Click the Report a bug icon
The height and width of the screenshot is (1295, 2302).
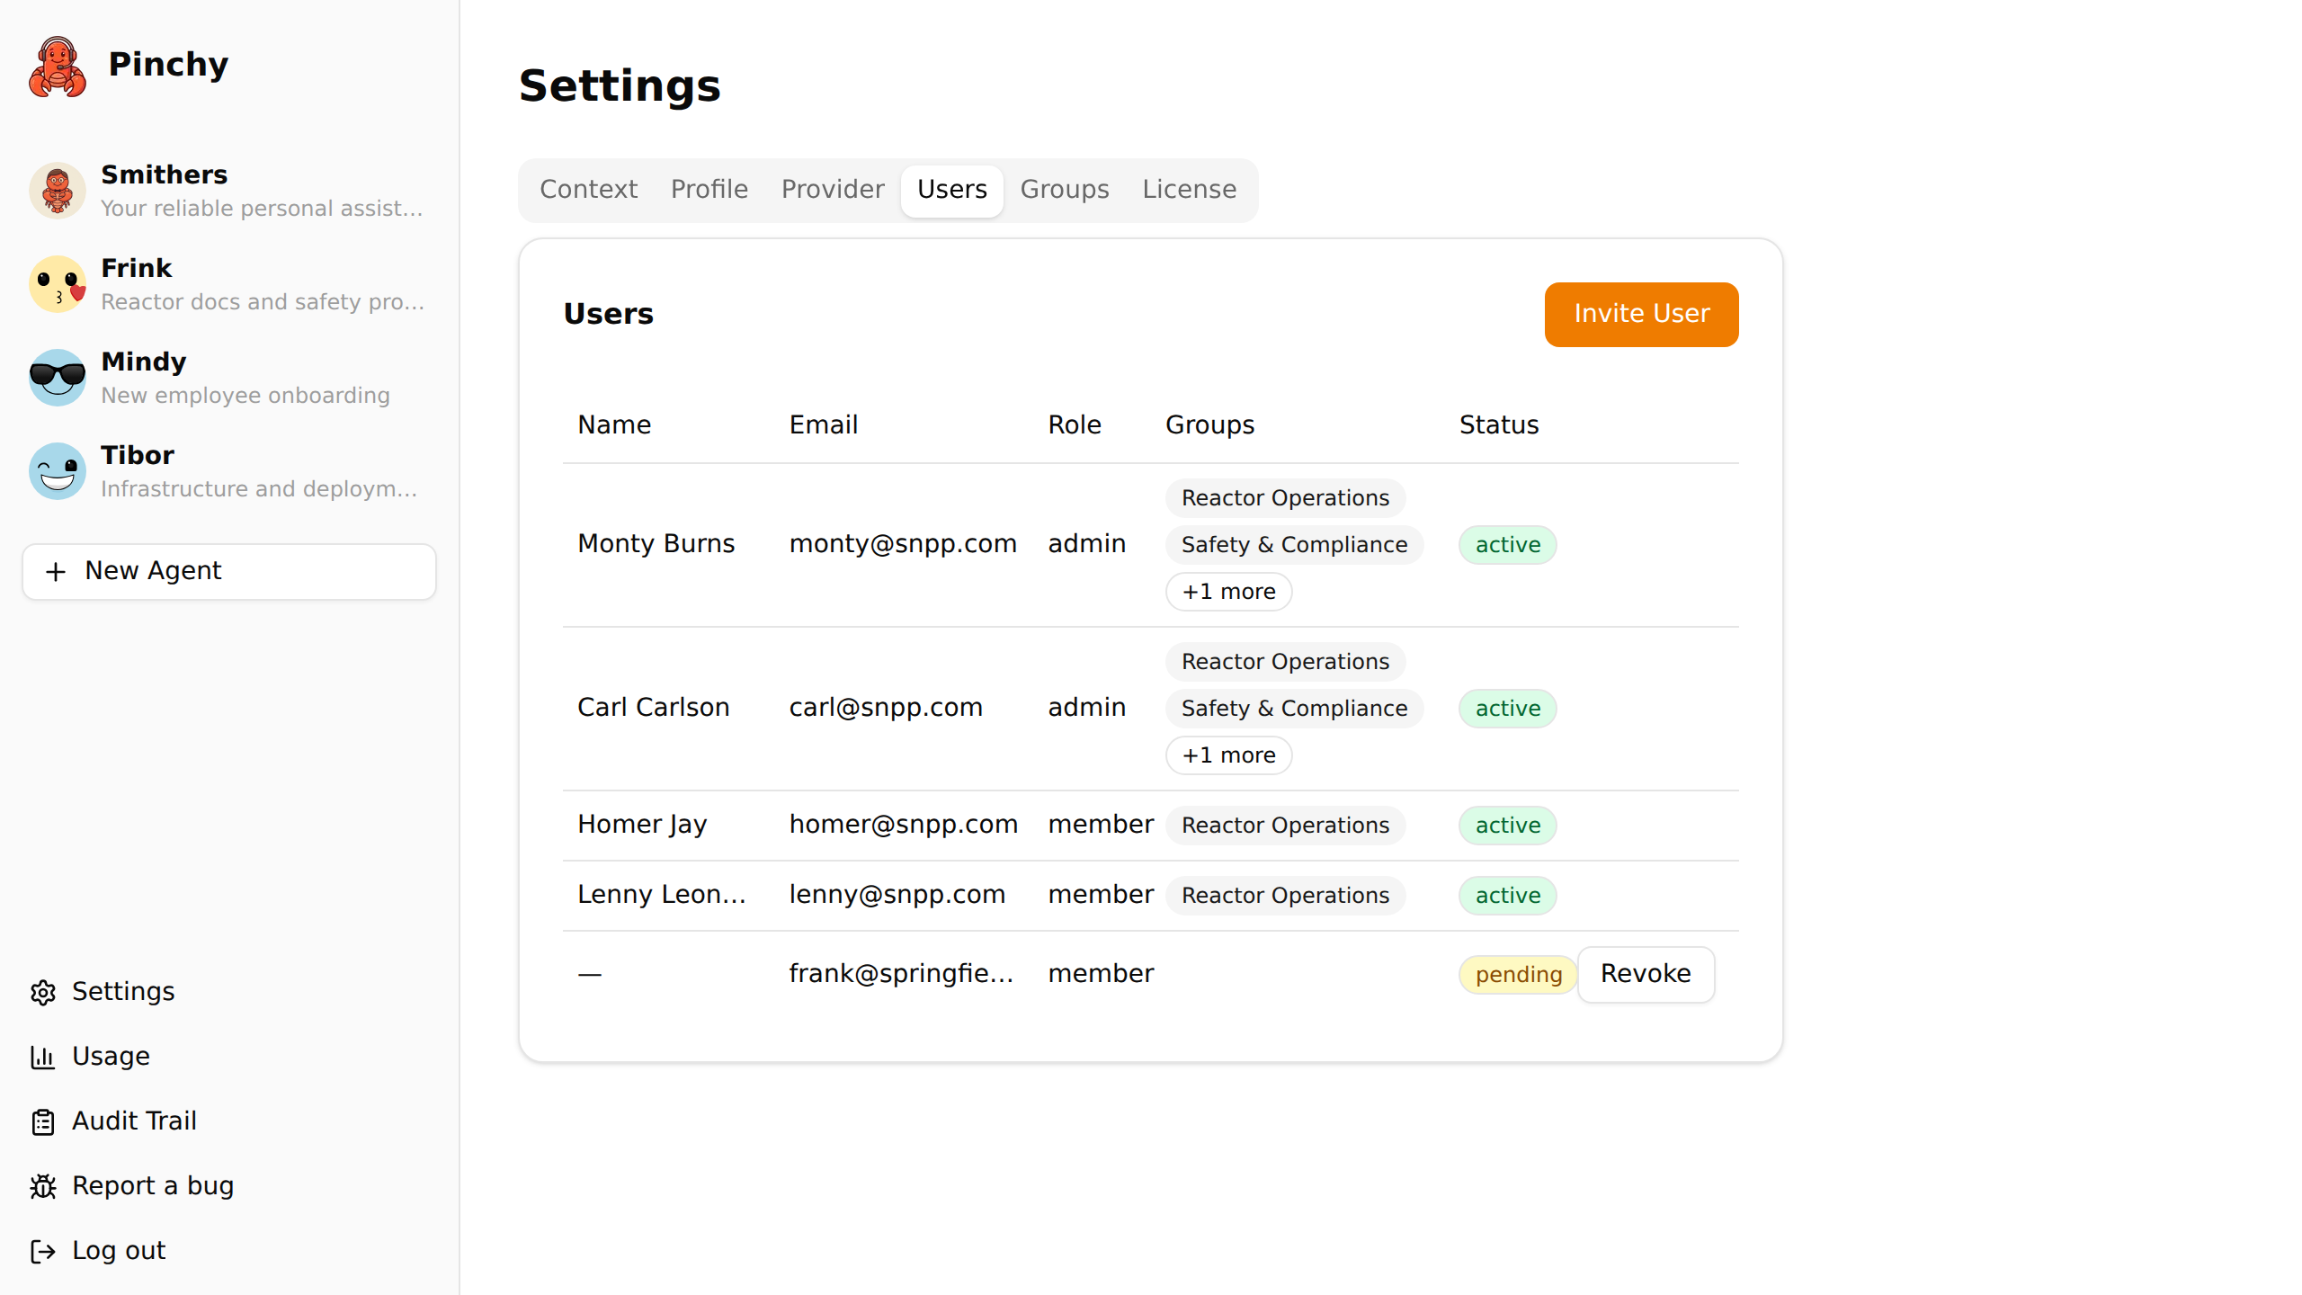click(x=43, y=1186)
